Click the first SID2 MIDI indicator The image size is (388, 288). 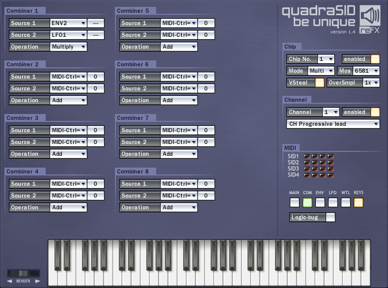click(307, 163)
